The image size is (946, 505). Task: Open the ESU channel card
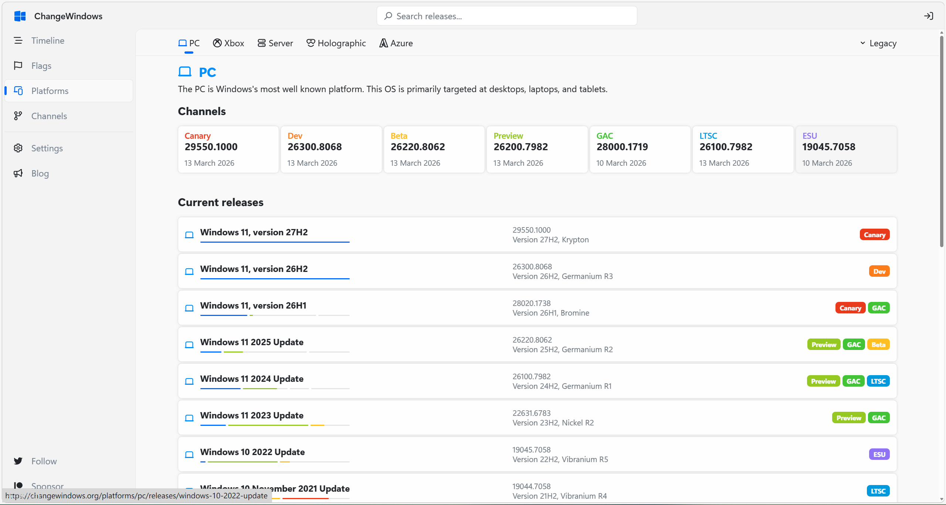(x=846, y=149)
